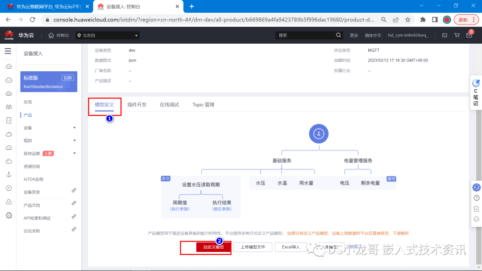Open the 北京四 region dropdown
The height and width of the screenshot is (271, 482).
[107, 35]
